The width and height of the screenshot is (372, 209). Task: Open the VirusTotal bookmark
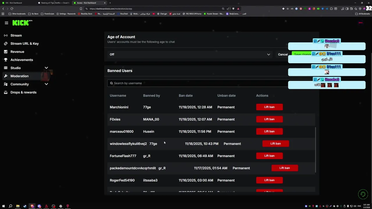tap(122, 14)
